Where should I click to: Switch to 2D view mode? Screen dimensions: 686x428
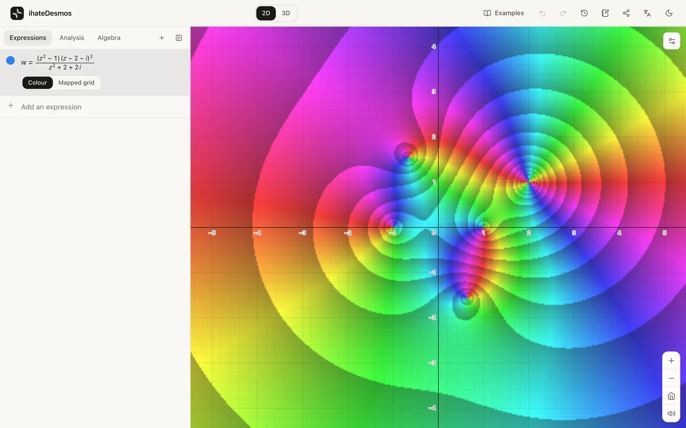coord(266,13)
